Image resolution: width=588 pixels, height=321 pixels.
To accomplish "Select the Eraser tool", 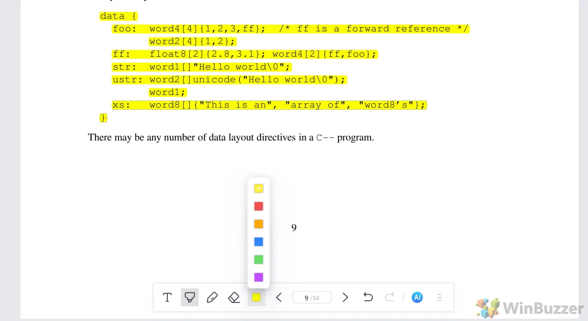I will [234, 297].
